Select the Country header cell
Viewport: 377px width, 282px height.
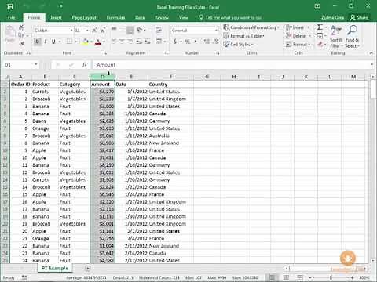(x=170, y=85)
